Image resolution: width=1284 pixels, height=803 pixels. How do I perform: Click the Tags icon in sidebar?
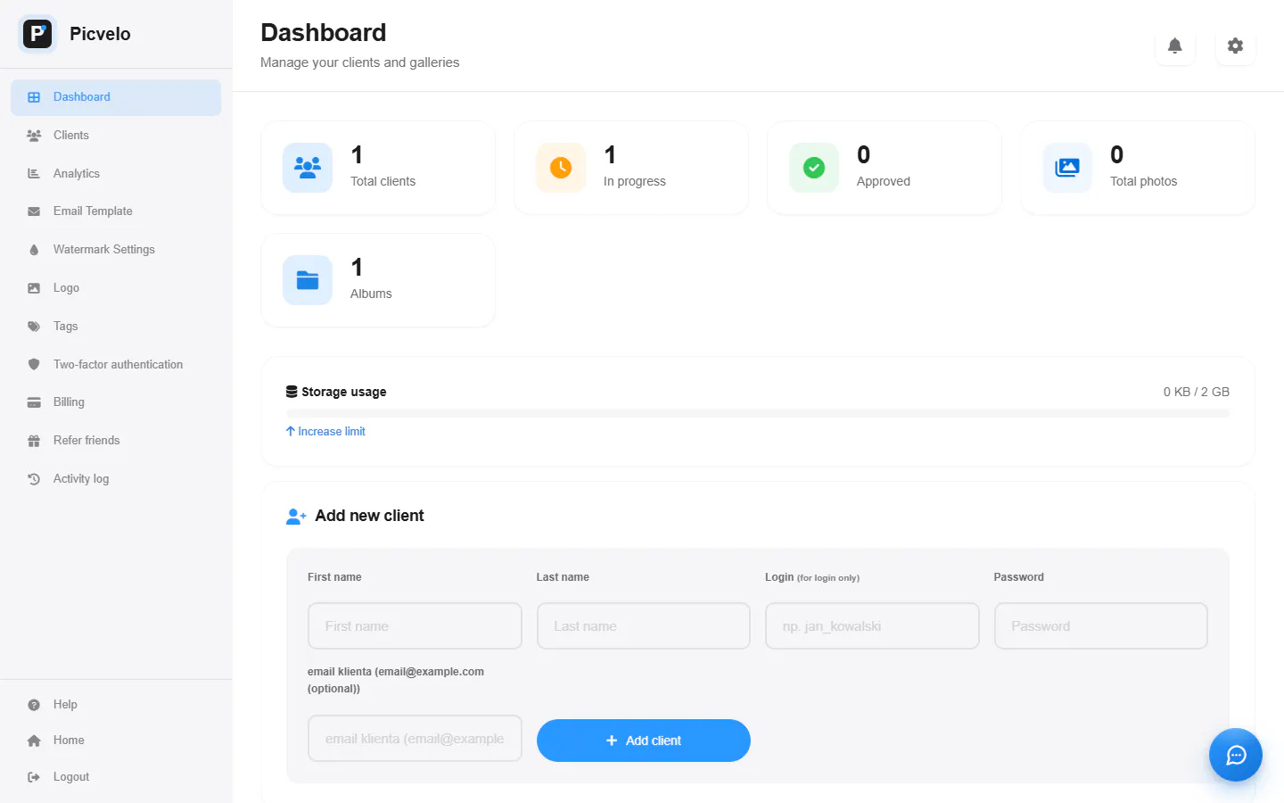pyautogui.click(x=34, y=327)
